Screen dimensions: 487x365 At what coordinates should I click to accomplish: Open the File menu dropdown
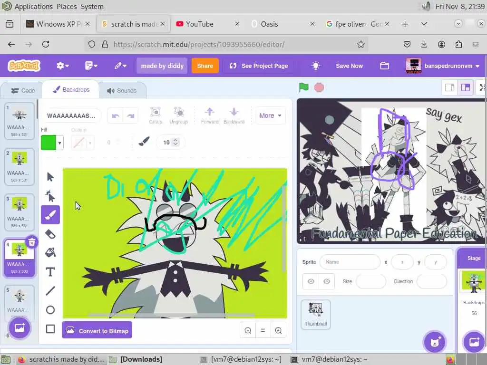[x=91, y=66]
